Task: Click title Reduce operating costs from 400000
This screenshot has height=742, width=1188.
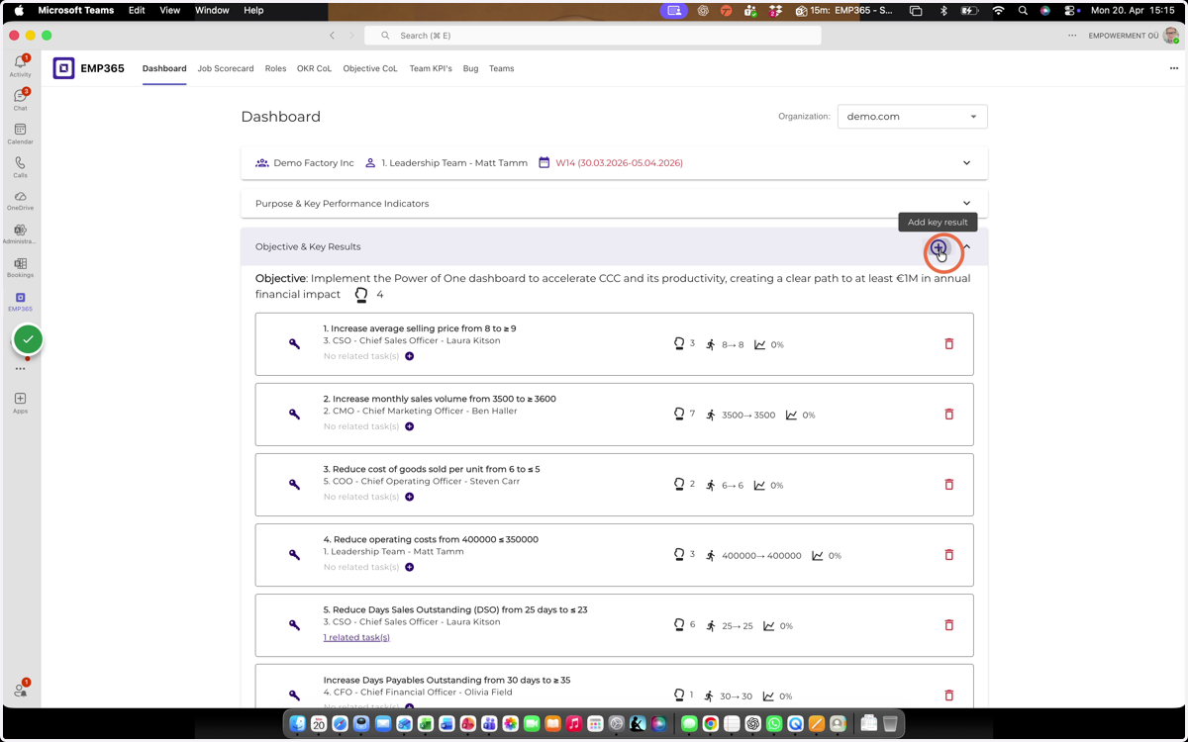Action: pyautogui.click(x=431, y=539)
